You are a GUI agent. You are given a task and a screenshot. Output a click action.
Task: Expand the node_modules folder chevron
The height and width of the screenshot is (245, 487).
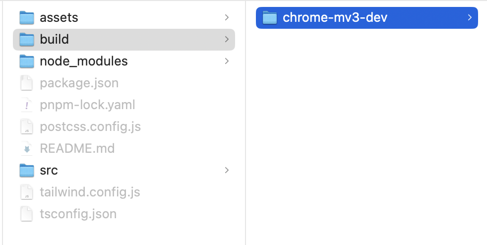click(x=227, y=61)
